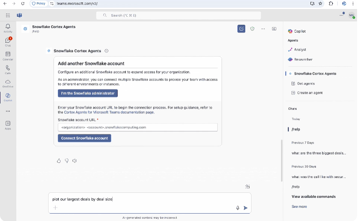Show info about Snowflake Cortex Agents
359x221 pixels.
pyautogui.click(x=106, y=51)
